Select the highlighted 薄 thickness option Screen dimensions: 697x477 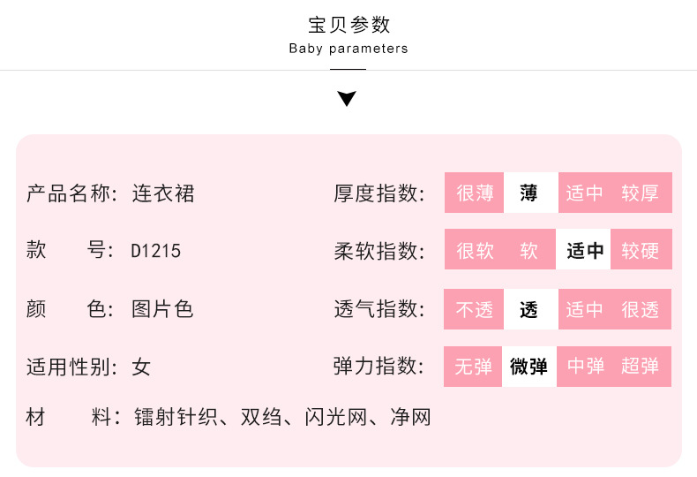[x=529, y=193]
